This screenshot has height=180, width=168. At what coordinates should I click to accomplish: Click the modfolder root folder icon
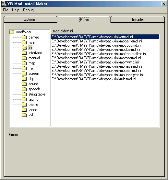(12, 32)
